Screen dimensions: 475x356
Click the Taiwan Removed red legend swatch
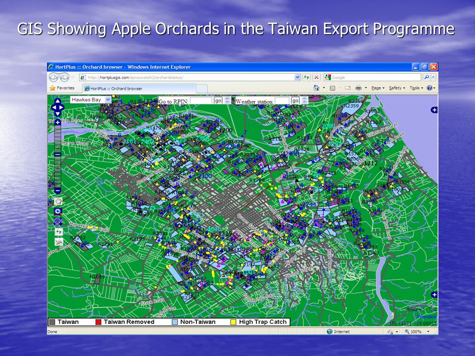(98, 322)
